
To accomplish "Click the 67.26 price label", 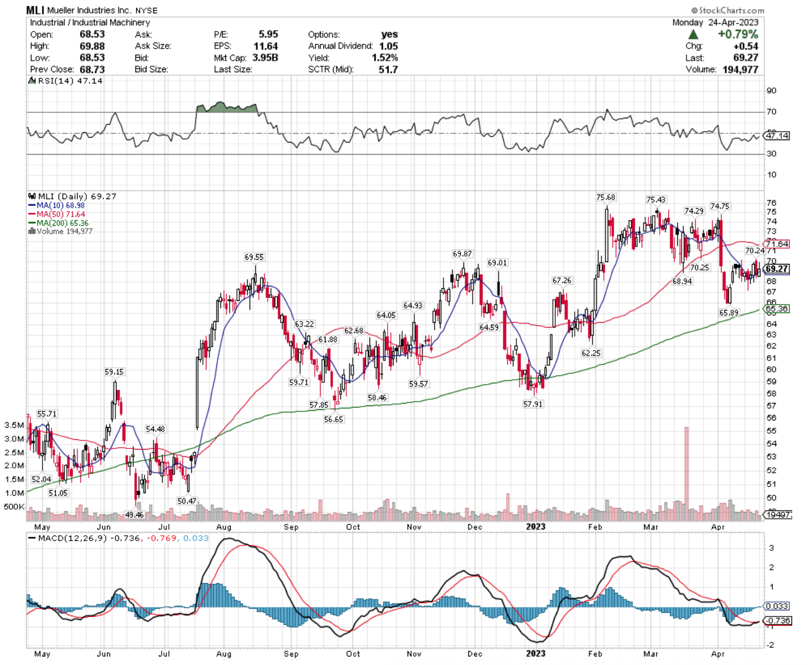I will tap(561, 280).
